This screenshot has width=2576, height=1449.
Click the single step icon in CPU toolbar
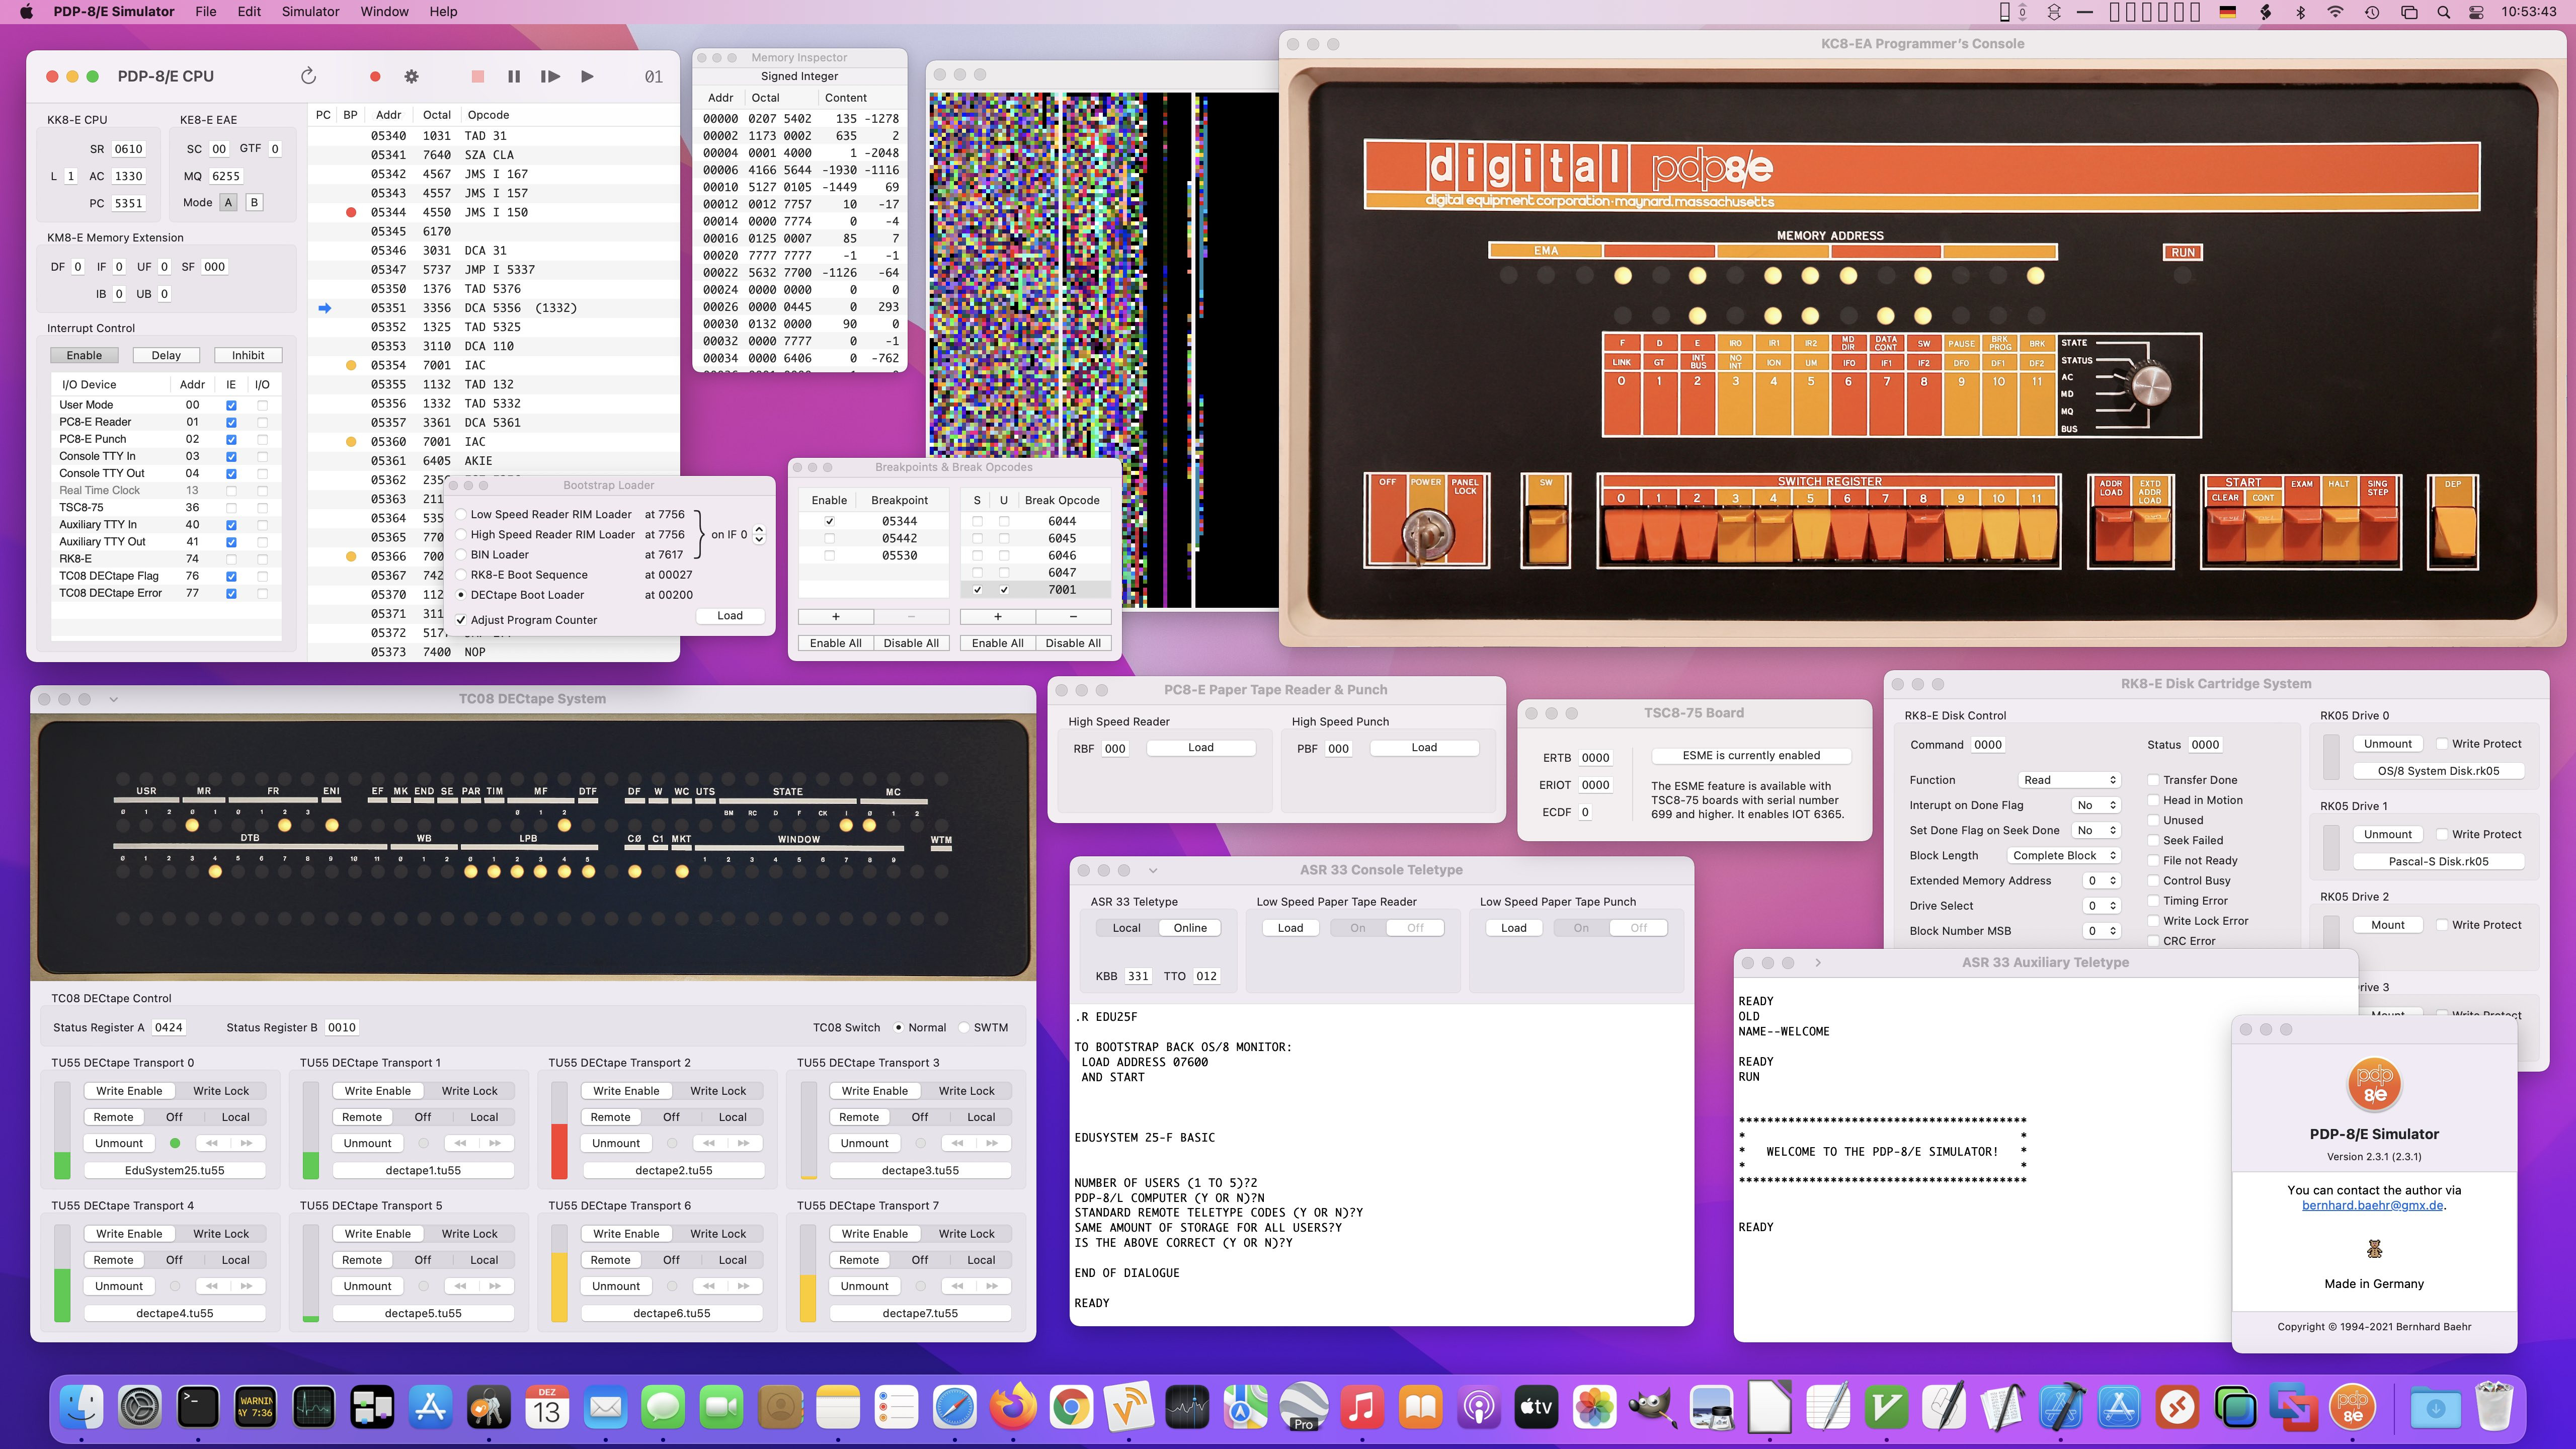click(x=550, y=76)
